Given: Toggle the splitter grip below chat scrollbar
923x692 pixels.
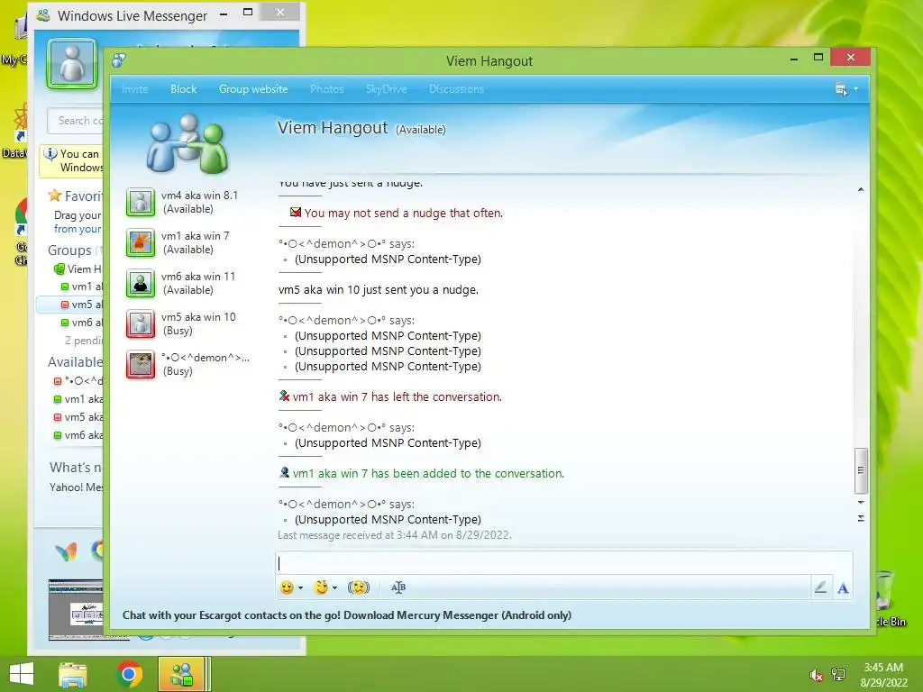Looking at the screenshot, I should [861, 518].
